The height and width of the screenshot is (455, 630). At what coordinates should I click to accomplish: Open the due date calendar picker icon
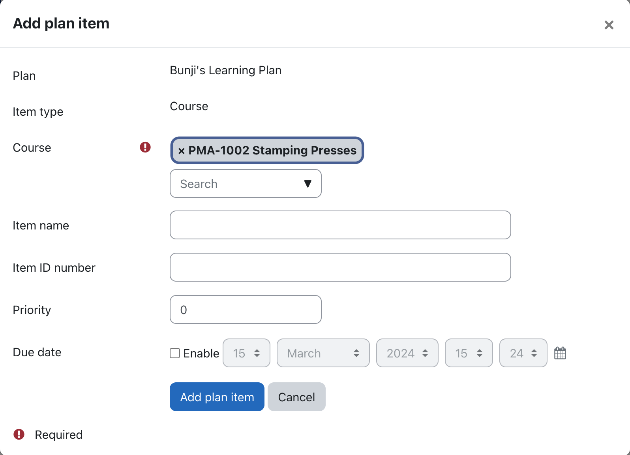560,353
